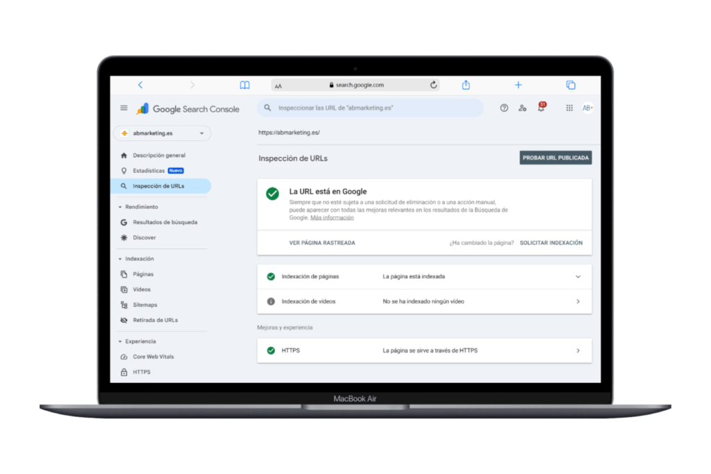Click the search magnifier icon in inspect bar
Image resolution: width=711 pixels, height=474 pixels.
267,108
